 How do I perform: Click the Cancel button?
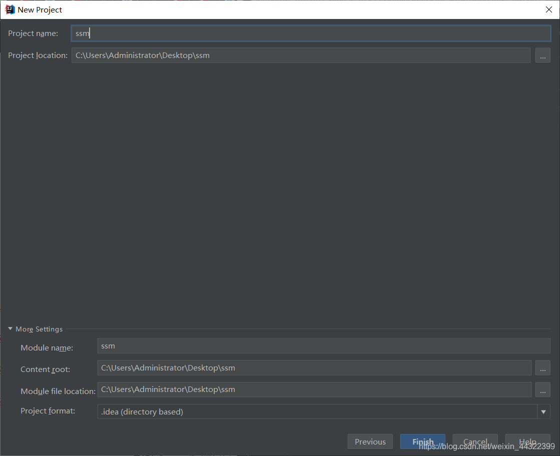point(474,441)
